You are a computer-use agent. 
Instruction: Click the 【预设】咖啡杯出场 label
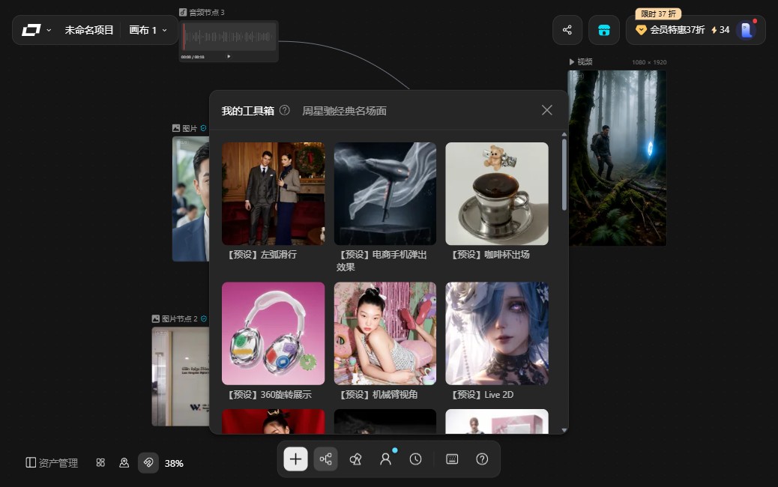[489, 255]
